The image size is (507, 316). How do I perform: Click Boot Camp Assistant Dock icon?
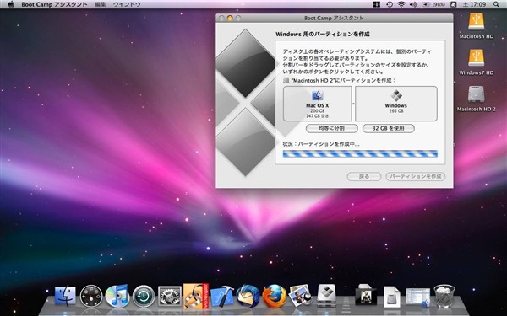(326, 296)
